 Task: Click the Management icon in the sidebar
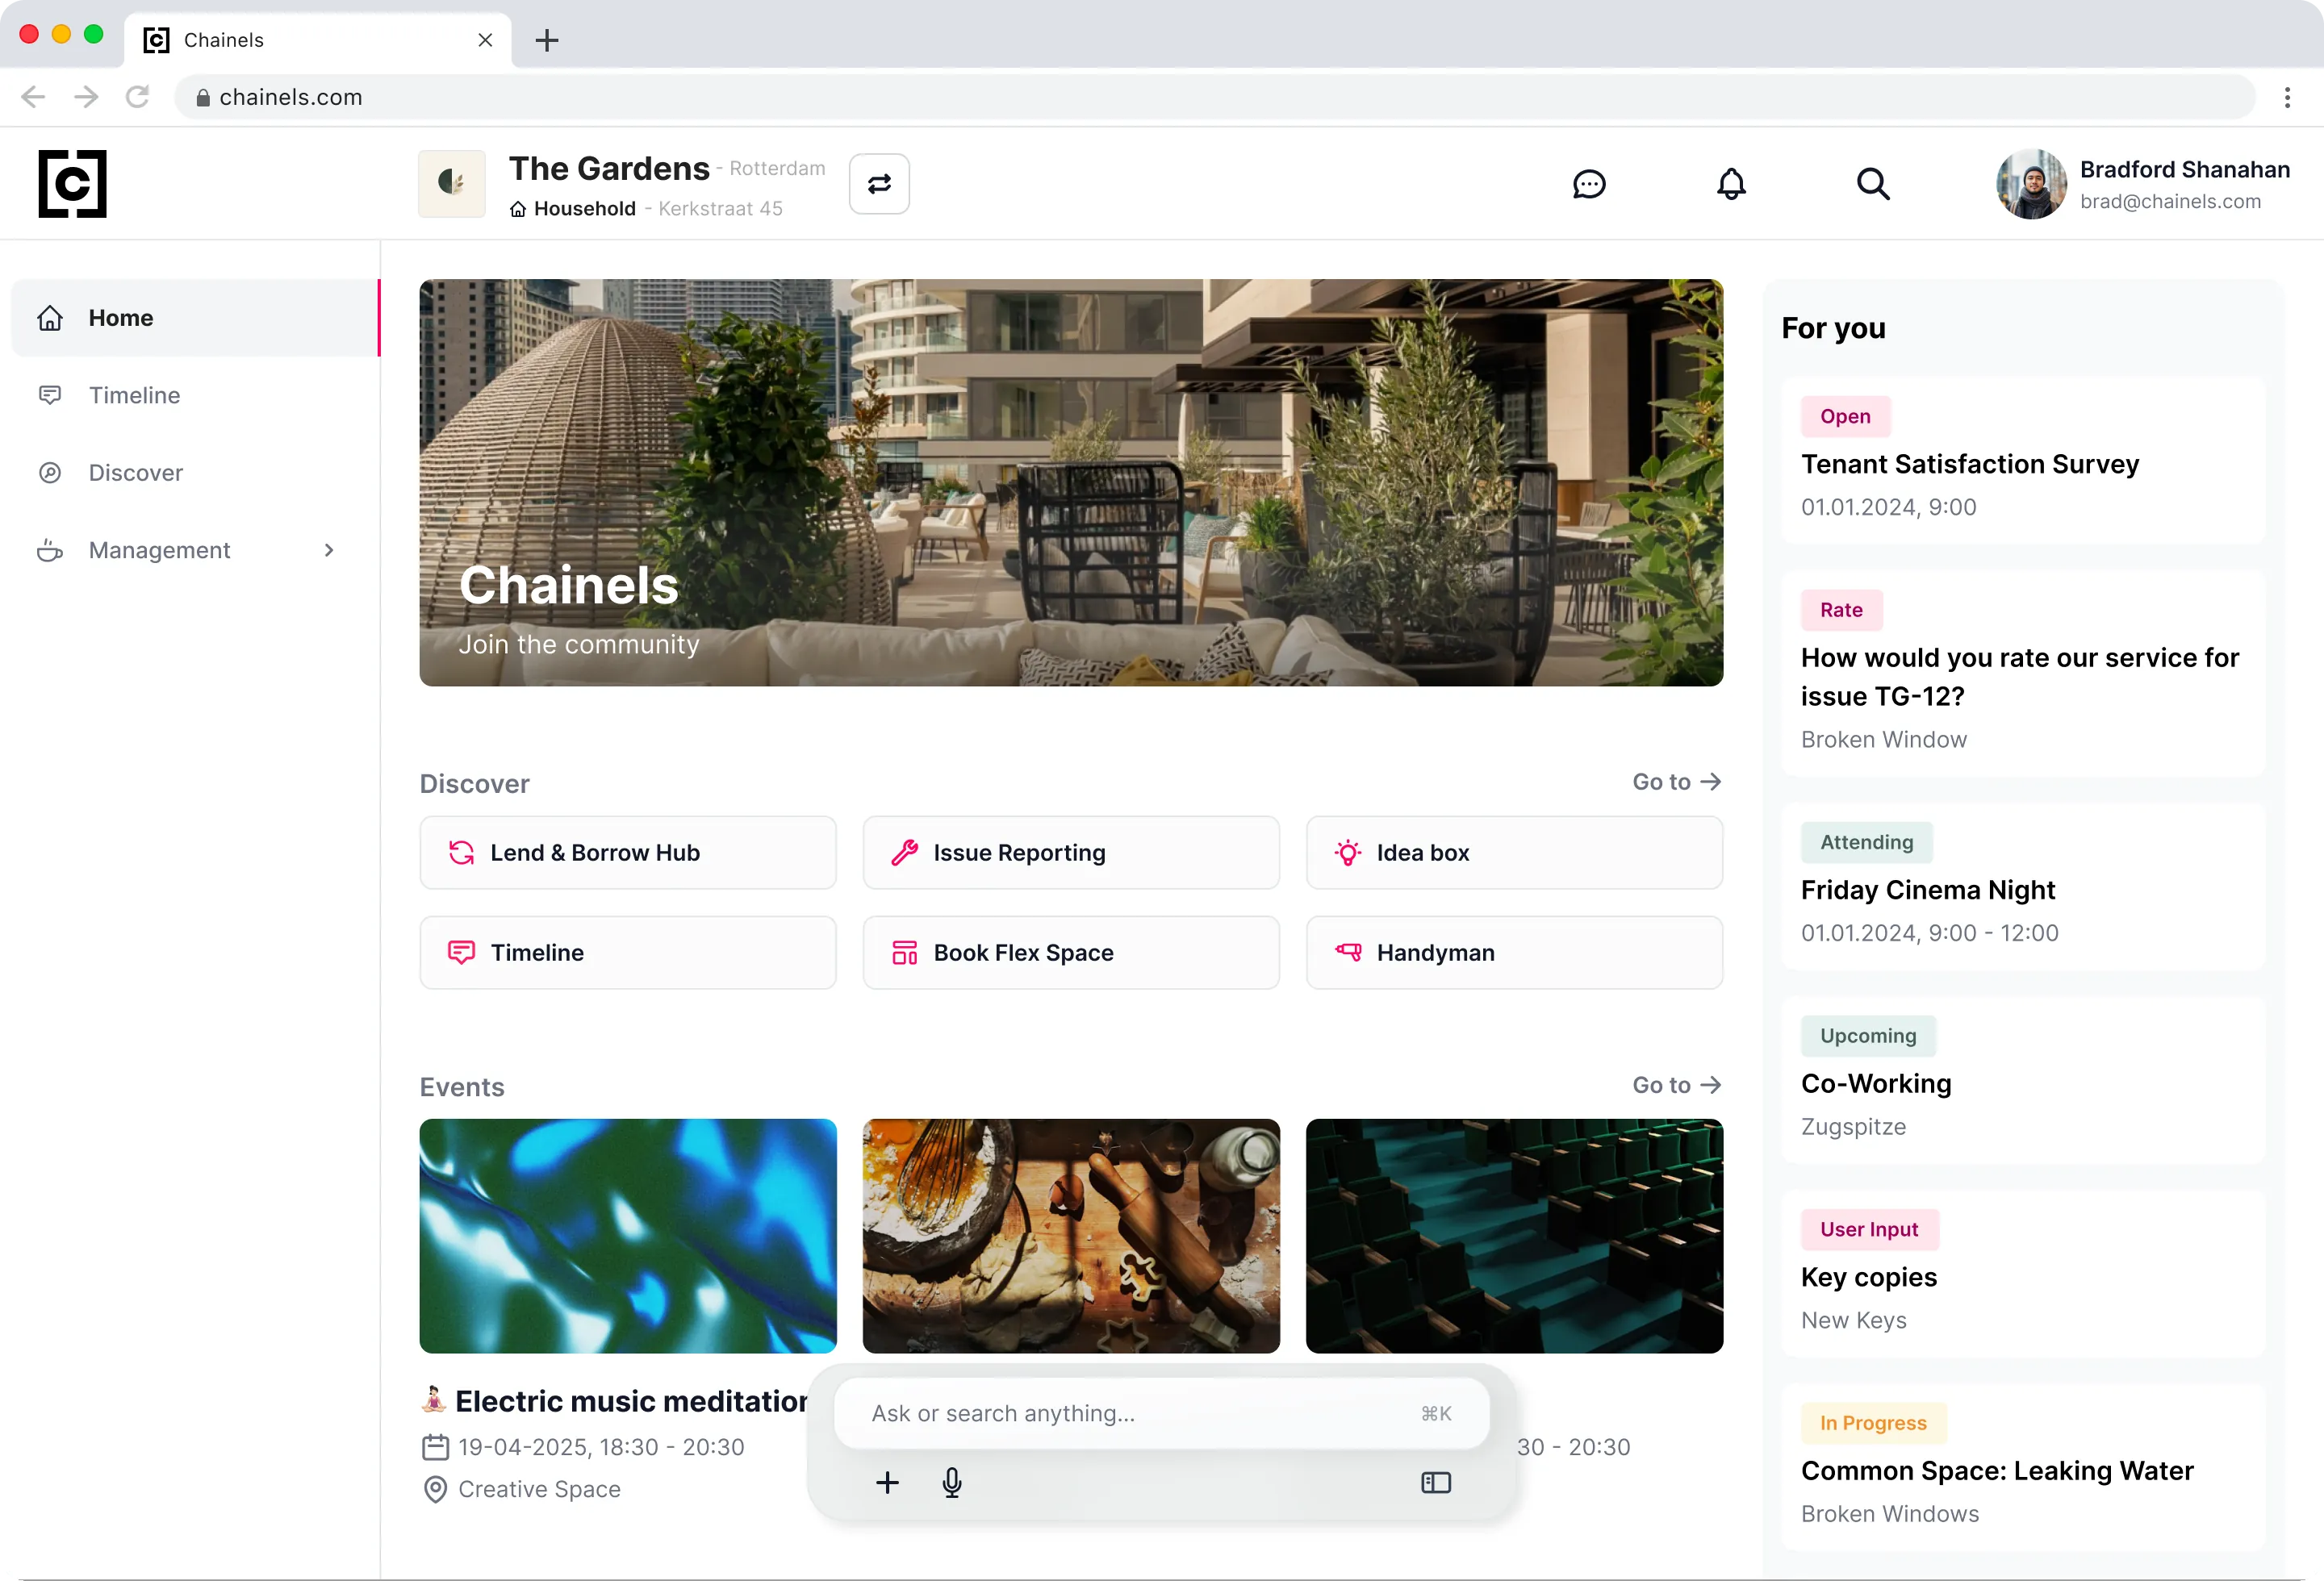coord(50,549)
